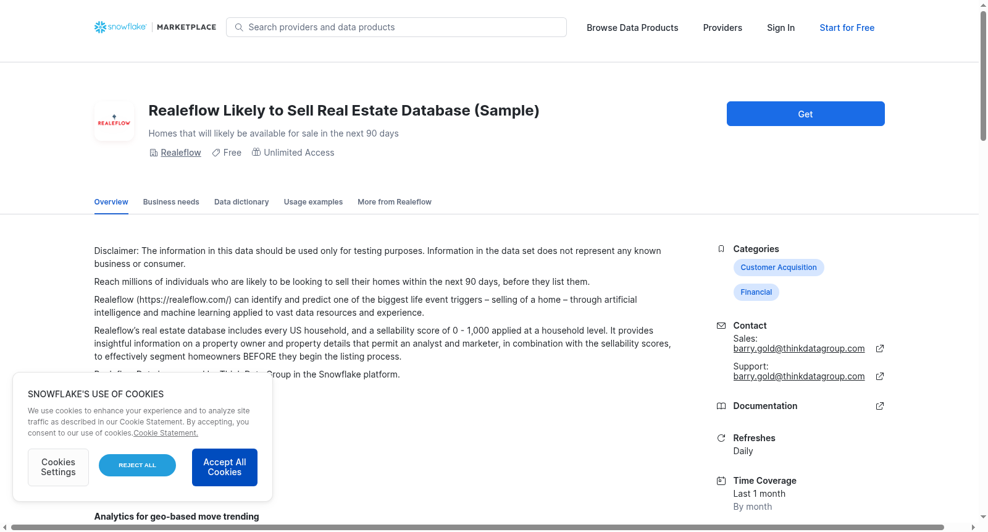Click the refresh icon beside Refreshes
The image size is (988, 532).
(721, 438)
